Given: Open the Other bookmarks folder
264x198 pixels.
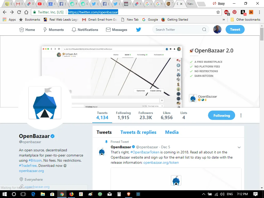Looking at the screenshot, I should pyautogui.click(x=245, y=20).
